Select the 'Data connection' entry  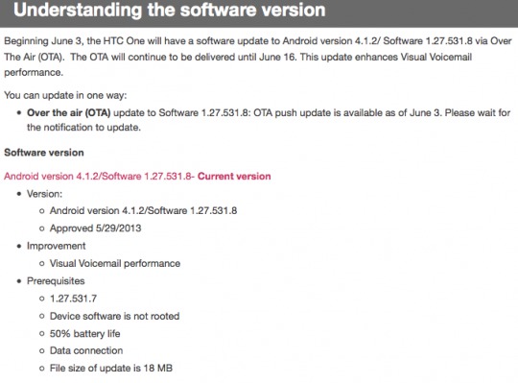coord(86,350)
